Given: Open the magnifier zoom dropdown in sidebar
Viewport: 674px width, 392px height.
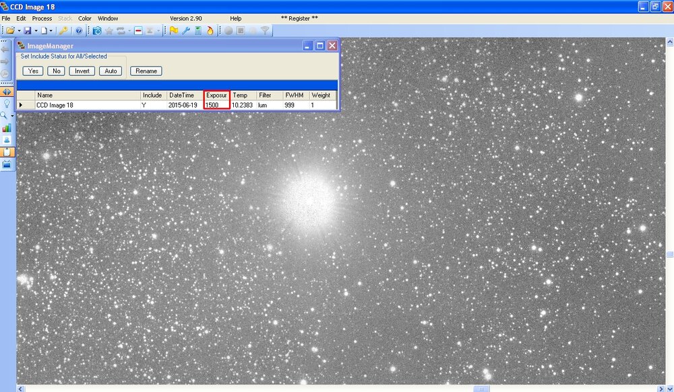Looking at the screenshot, I should (12, 116).
